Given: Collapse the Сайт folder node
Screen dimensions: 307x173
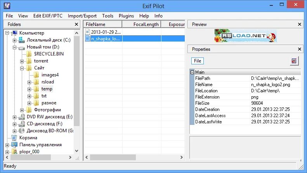Looking at the screenshot, I should [22, 68].
